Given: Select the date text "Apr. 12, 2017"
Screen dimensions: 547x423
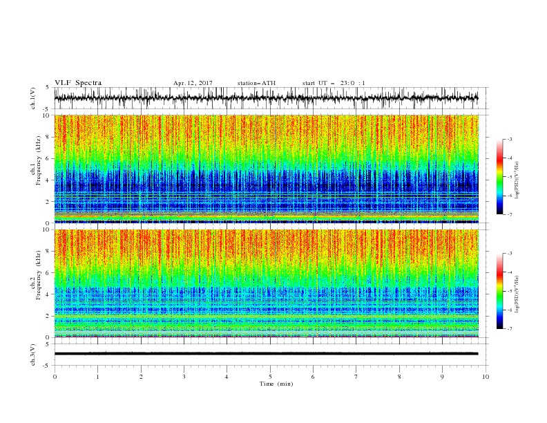Looking at the screenshot, I should tap(193, 83).
